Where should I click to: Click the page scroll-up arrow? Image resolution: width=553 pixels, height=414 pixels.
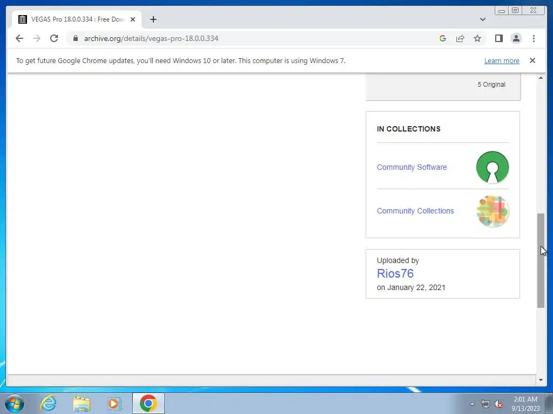click(x=541, y=78)
